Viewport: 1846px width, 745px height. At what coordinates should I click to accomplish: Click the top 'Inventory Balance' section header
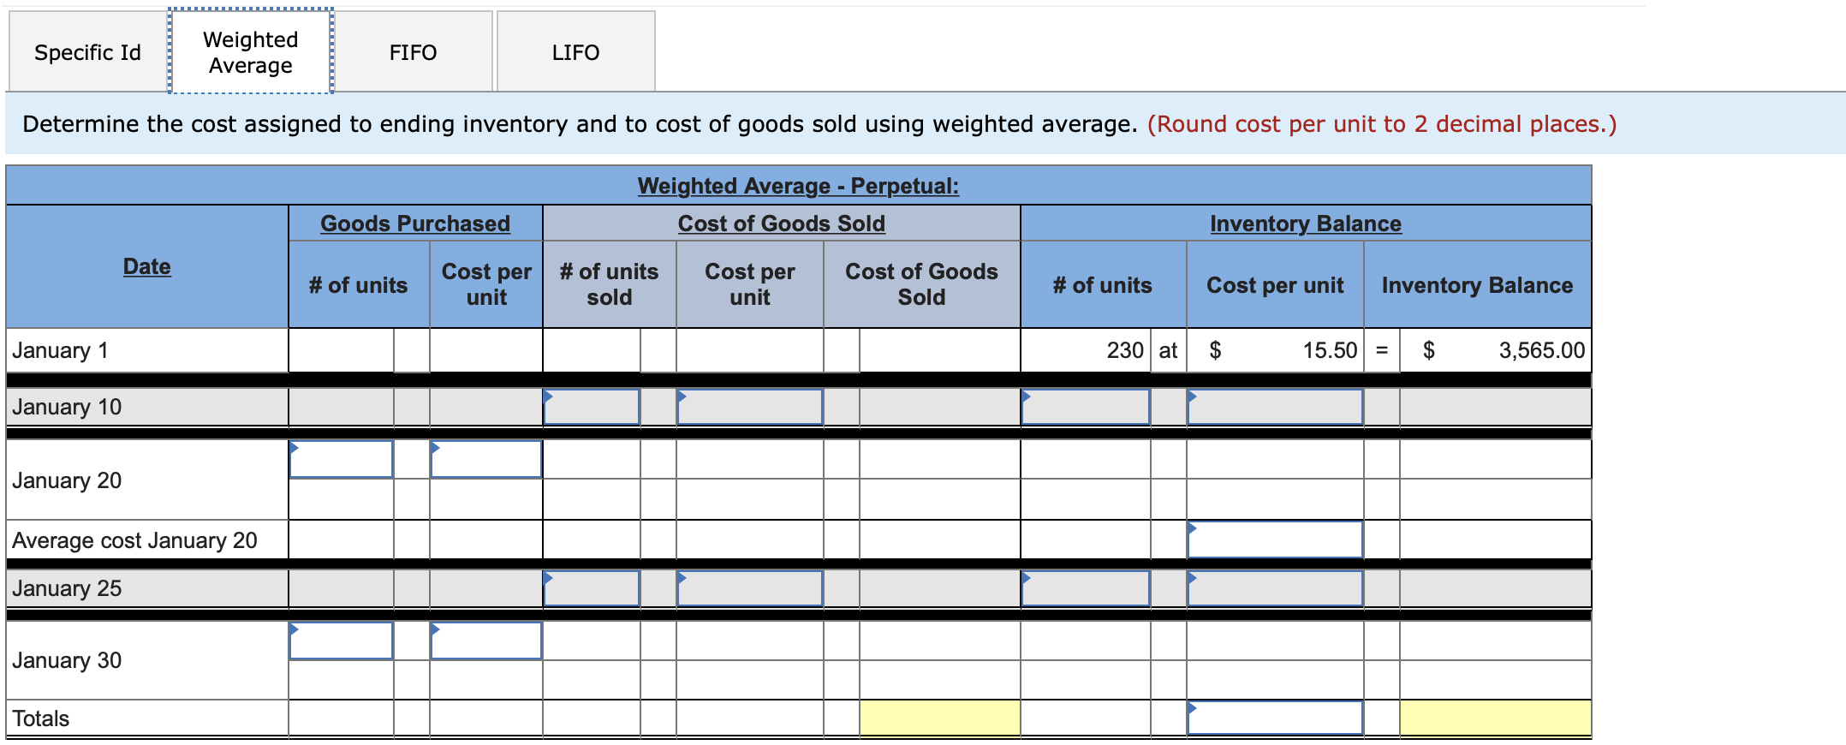click(1306, 223)
